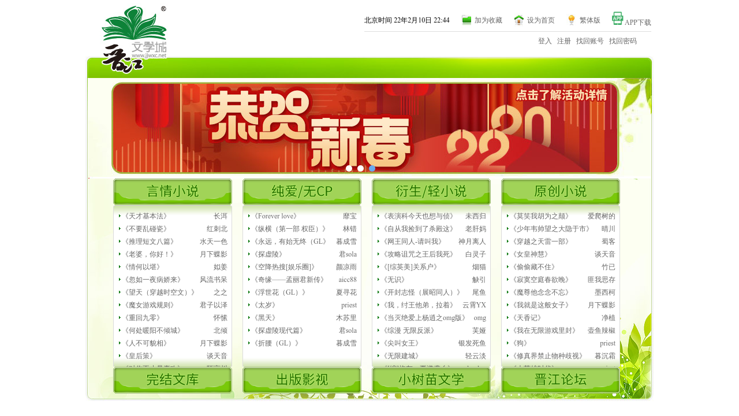739x416 pixels.
Task: Open 言情小说 category tab
Action: (173, 192)
